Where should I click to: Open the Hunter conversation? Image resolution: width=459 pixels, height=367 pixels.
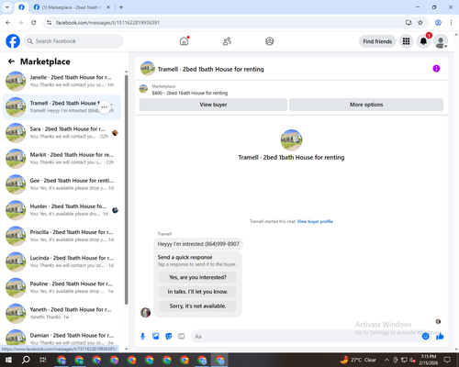[x=62, y=210]
